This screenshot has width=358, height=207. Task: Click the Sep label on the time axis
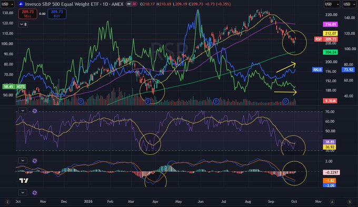(x=271, y=202)
